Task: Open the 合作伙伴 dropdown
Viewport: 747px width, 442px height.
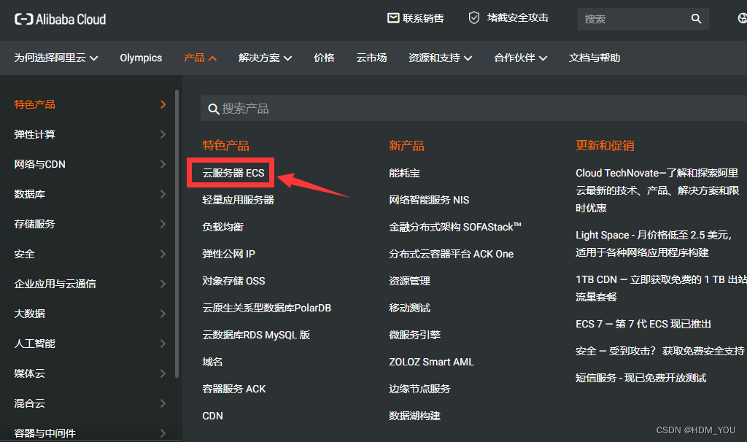Action: [x=519, y=58]
